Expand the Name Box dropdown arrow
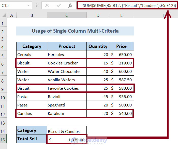This screenshot has width=178, height=149. click(29, 5)
